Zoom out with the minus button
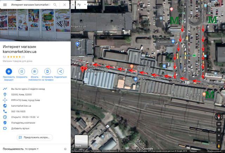225x153 pixels. point(219,140)
